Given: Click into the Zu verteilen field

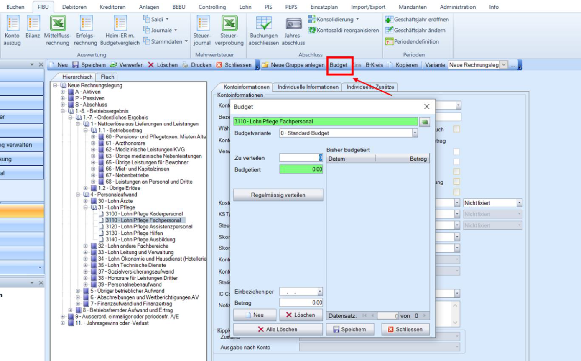Looking at the screenshot, I should 300,158.
